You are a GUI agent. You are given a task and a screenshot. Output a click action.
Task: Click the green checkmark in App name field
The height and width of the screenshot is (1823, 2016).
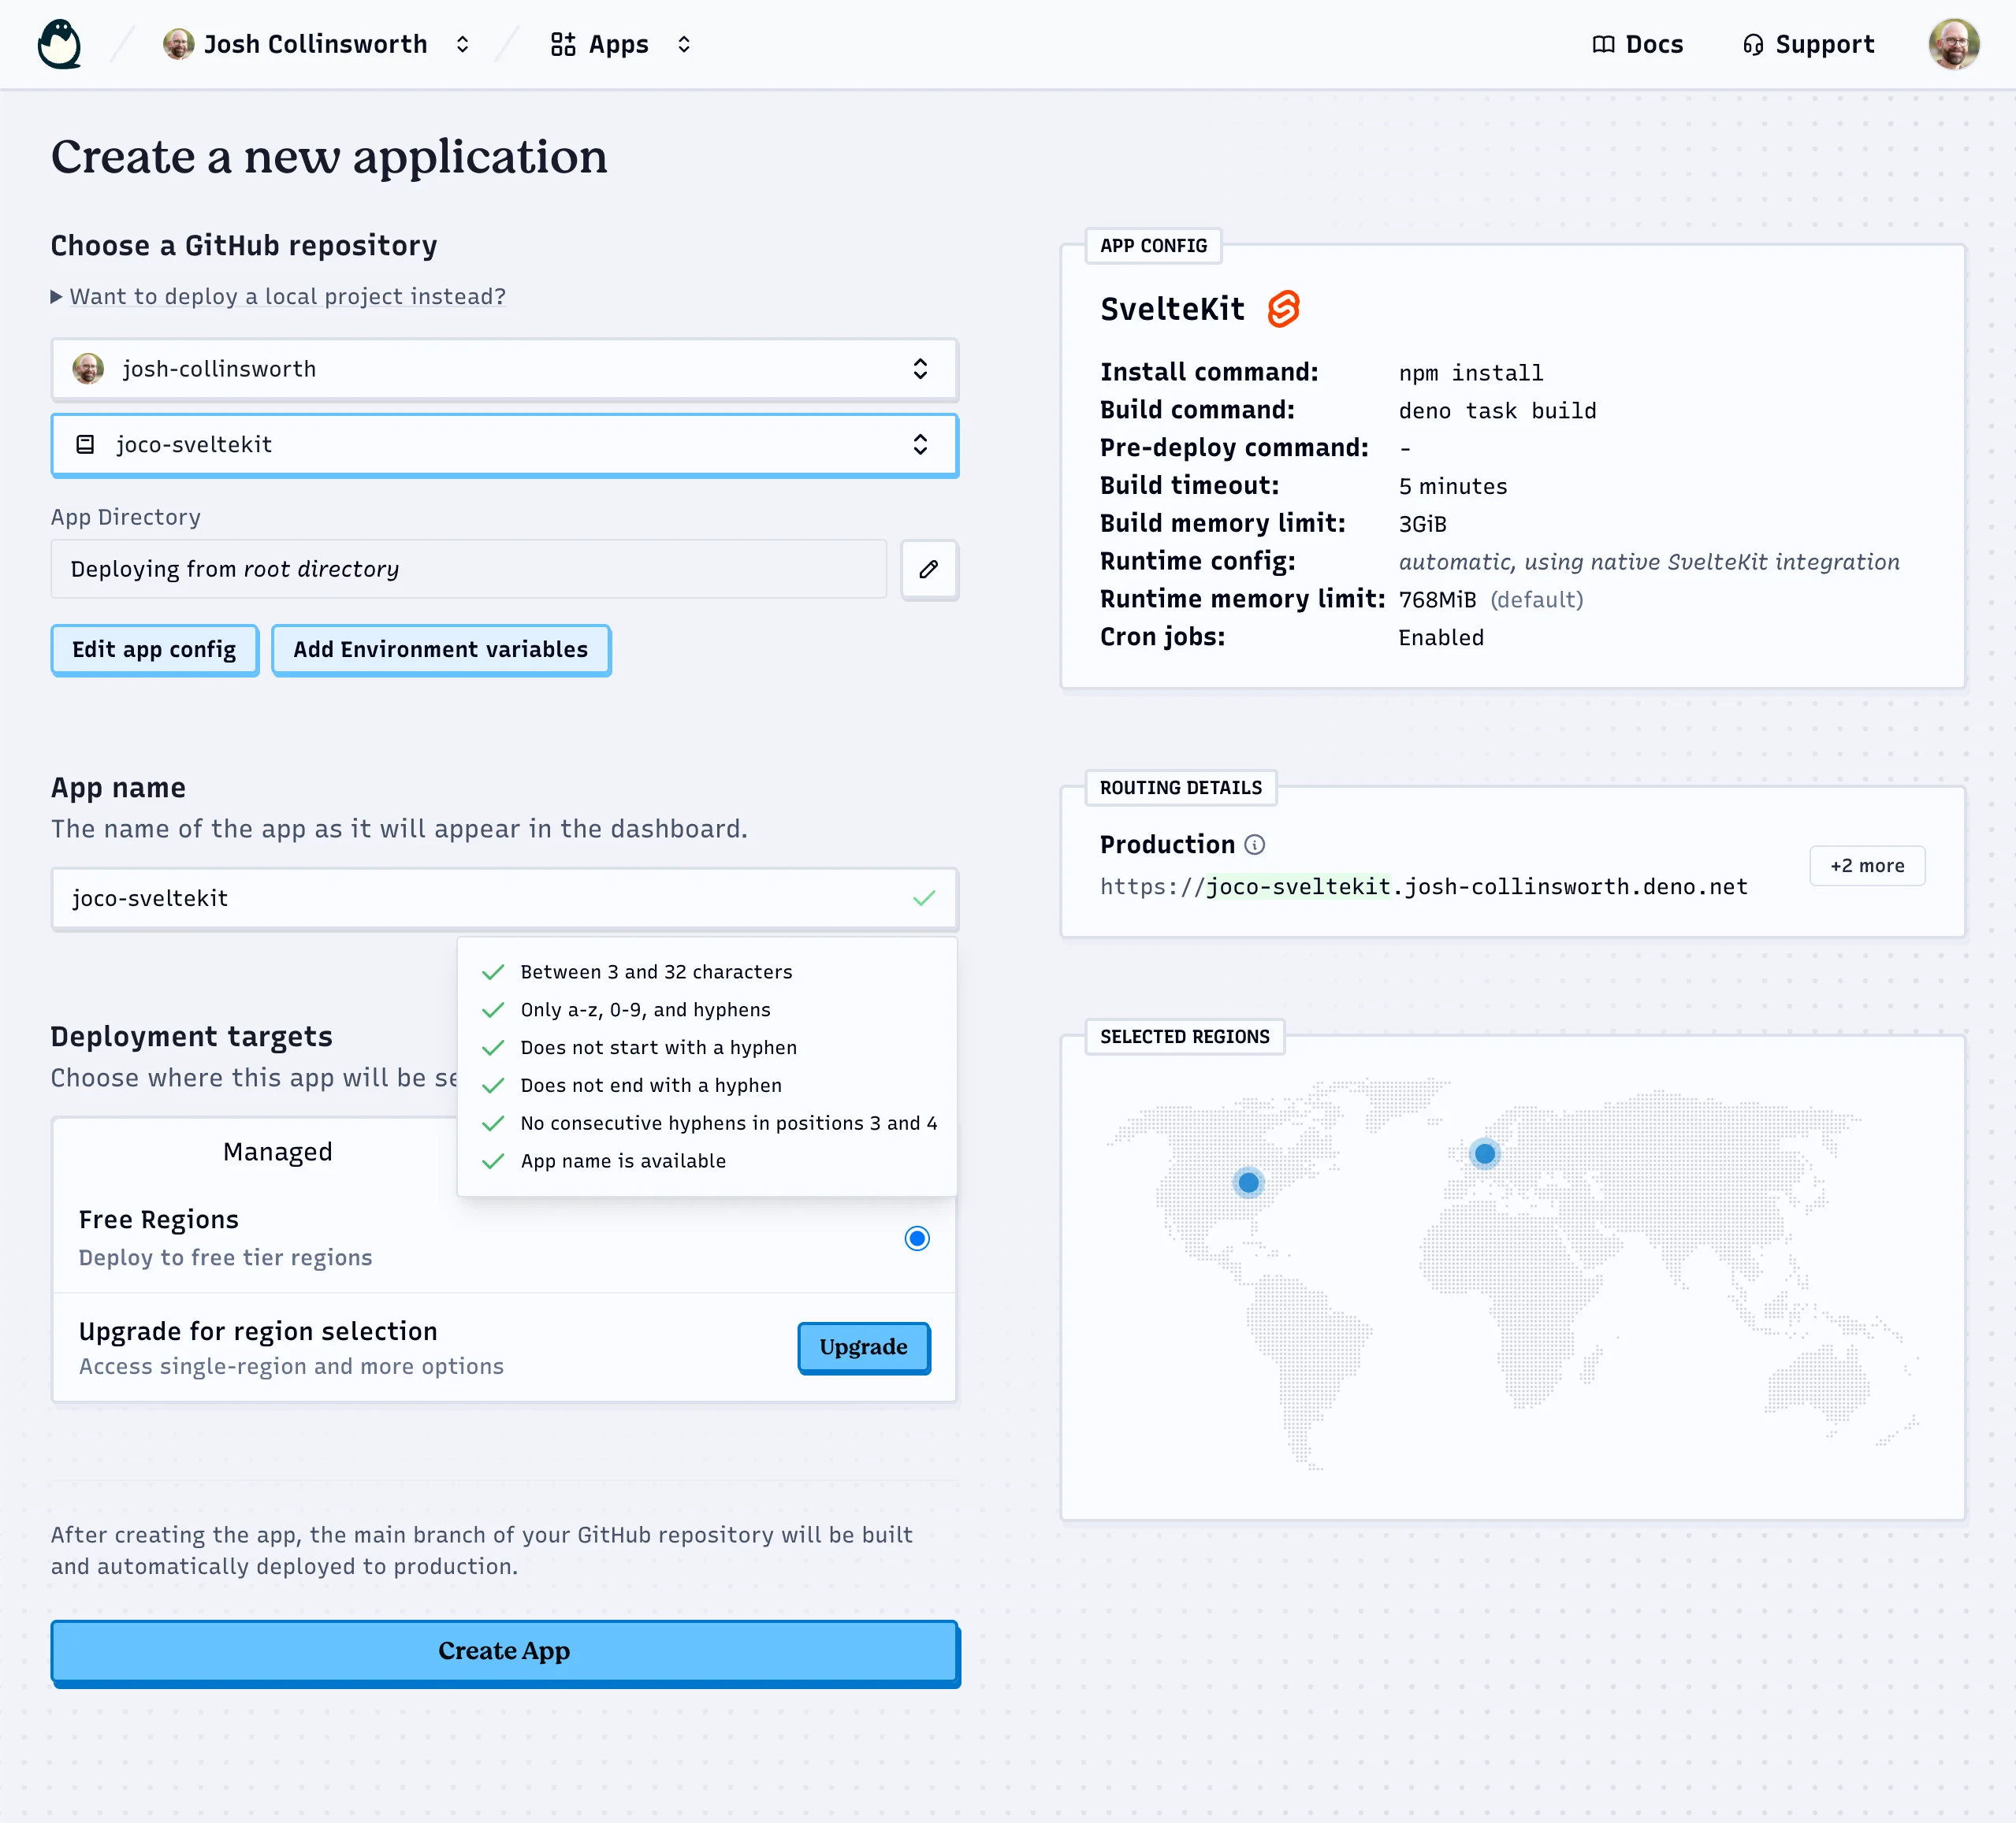pos(924,899)
